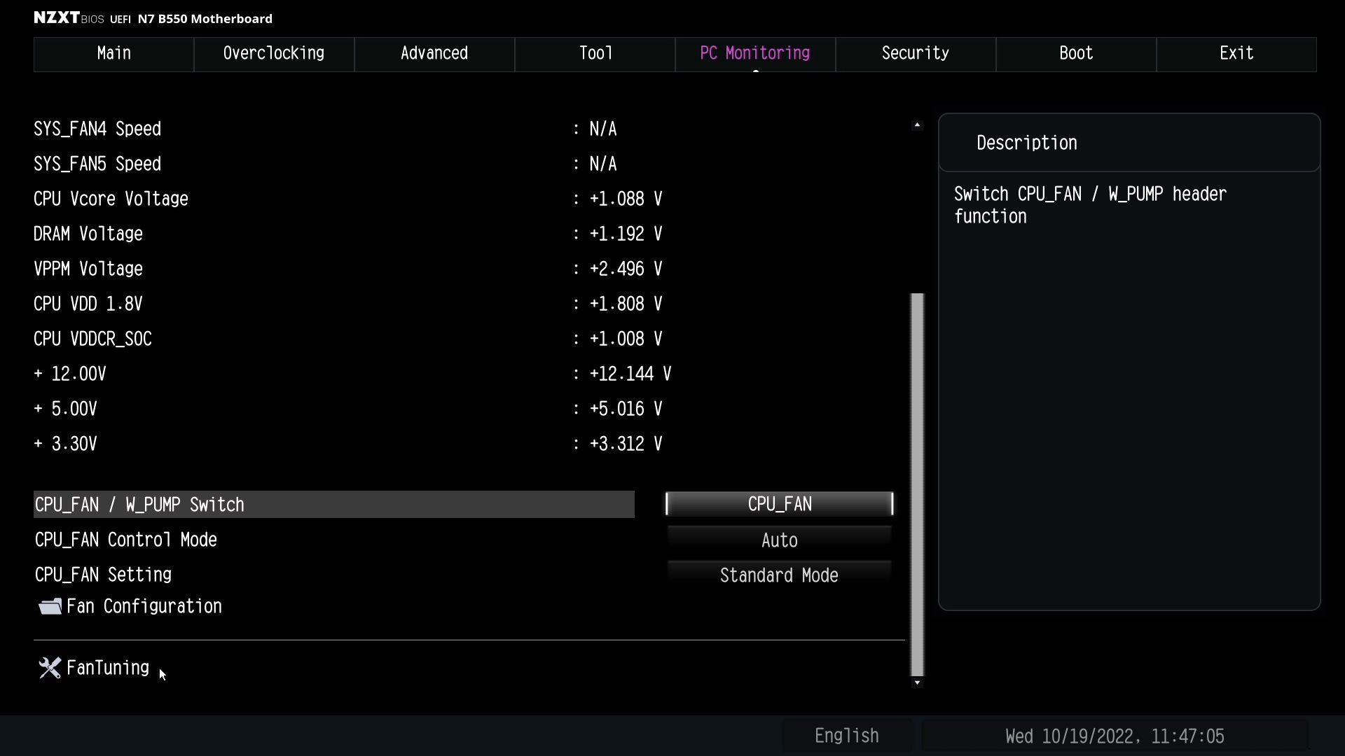The width and height of the screenshot is (1345, 756).
Task: Switch to the Overclocking tab
Action: tap(274, 54)
